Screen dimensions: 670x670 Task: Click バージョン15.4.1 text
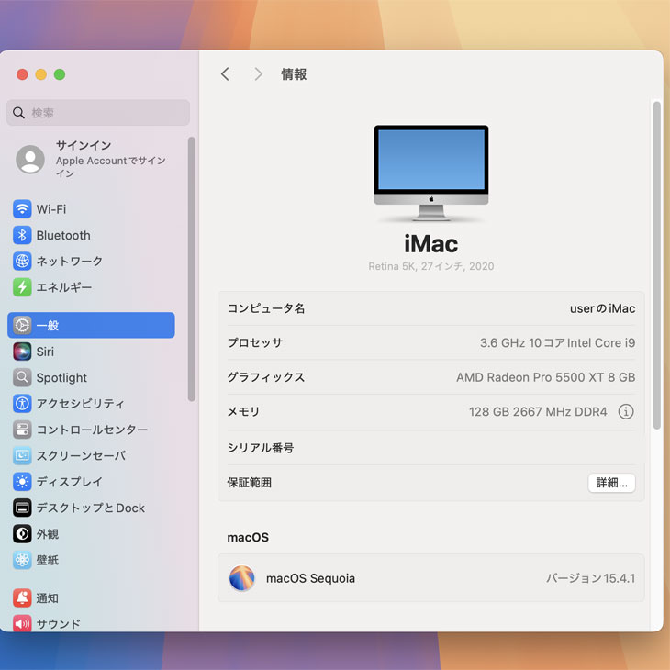click(590, 578)
